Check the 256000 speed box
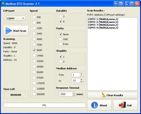 [x=34, y=94]
